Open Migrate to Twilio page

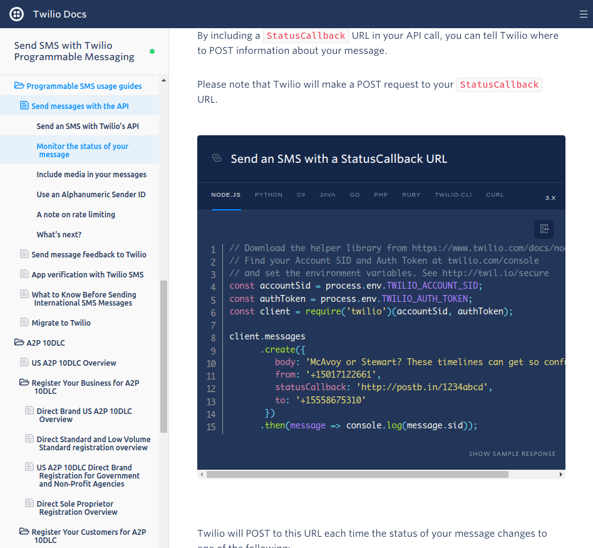coord(61,323)
